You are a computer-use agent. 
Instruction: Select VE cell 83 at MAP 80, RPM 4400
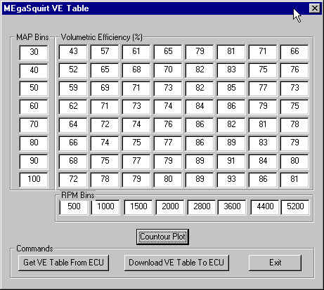[263, 143]
